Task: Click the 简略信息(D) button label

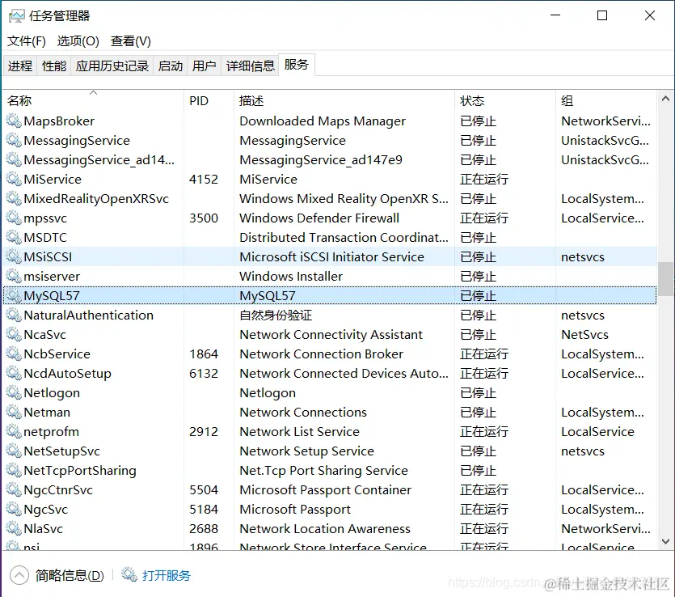Action: point(70,575)
